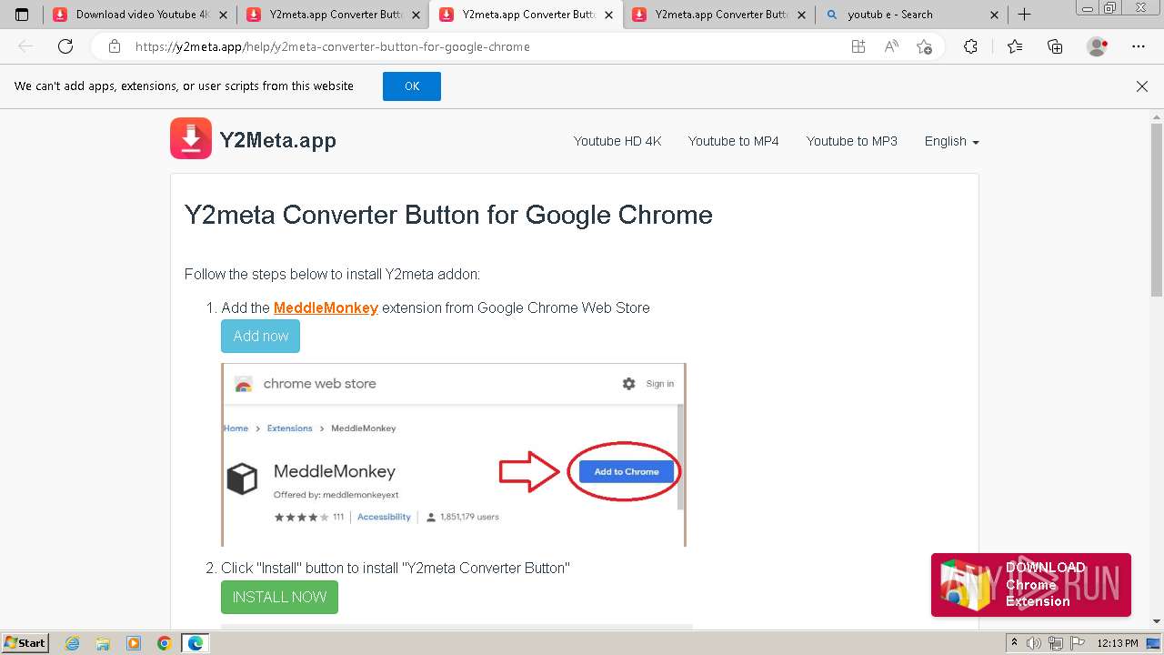Close the 'Download video Youtube 4K' tab

click(x=223, y=15)
